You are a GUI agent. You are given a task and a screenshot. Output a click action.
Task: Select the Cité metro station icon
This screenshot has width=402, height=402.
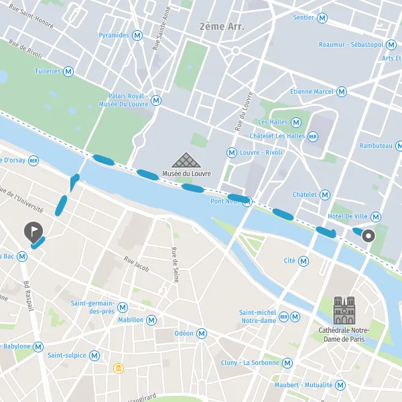(x=304, y=261)
